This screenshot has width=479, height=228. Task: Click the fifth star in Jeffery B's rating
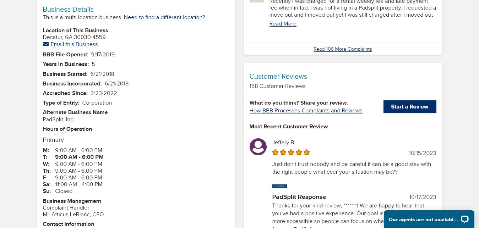307,152
